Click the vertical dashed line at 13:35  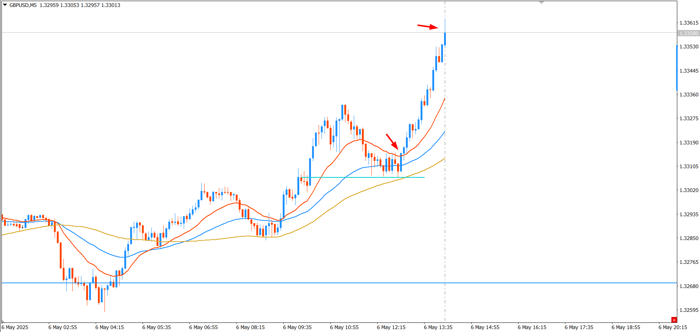tap(445, 220)
